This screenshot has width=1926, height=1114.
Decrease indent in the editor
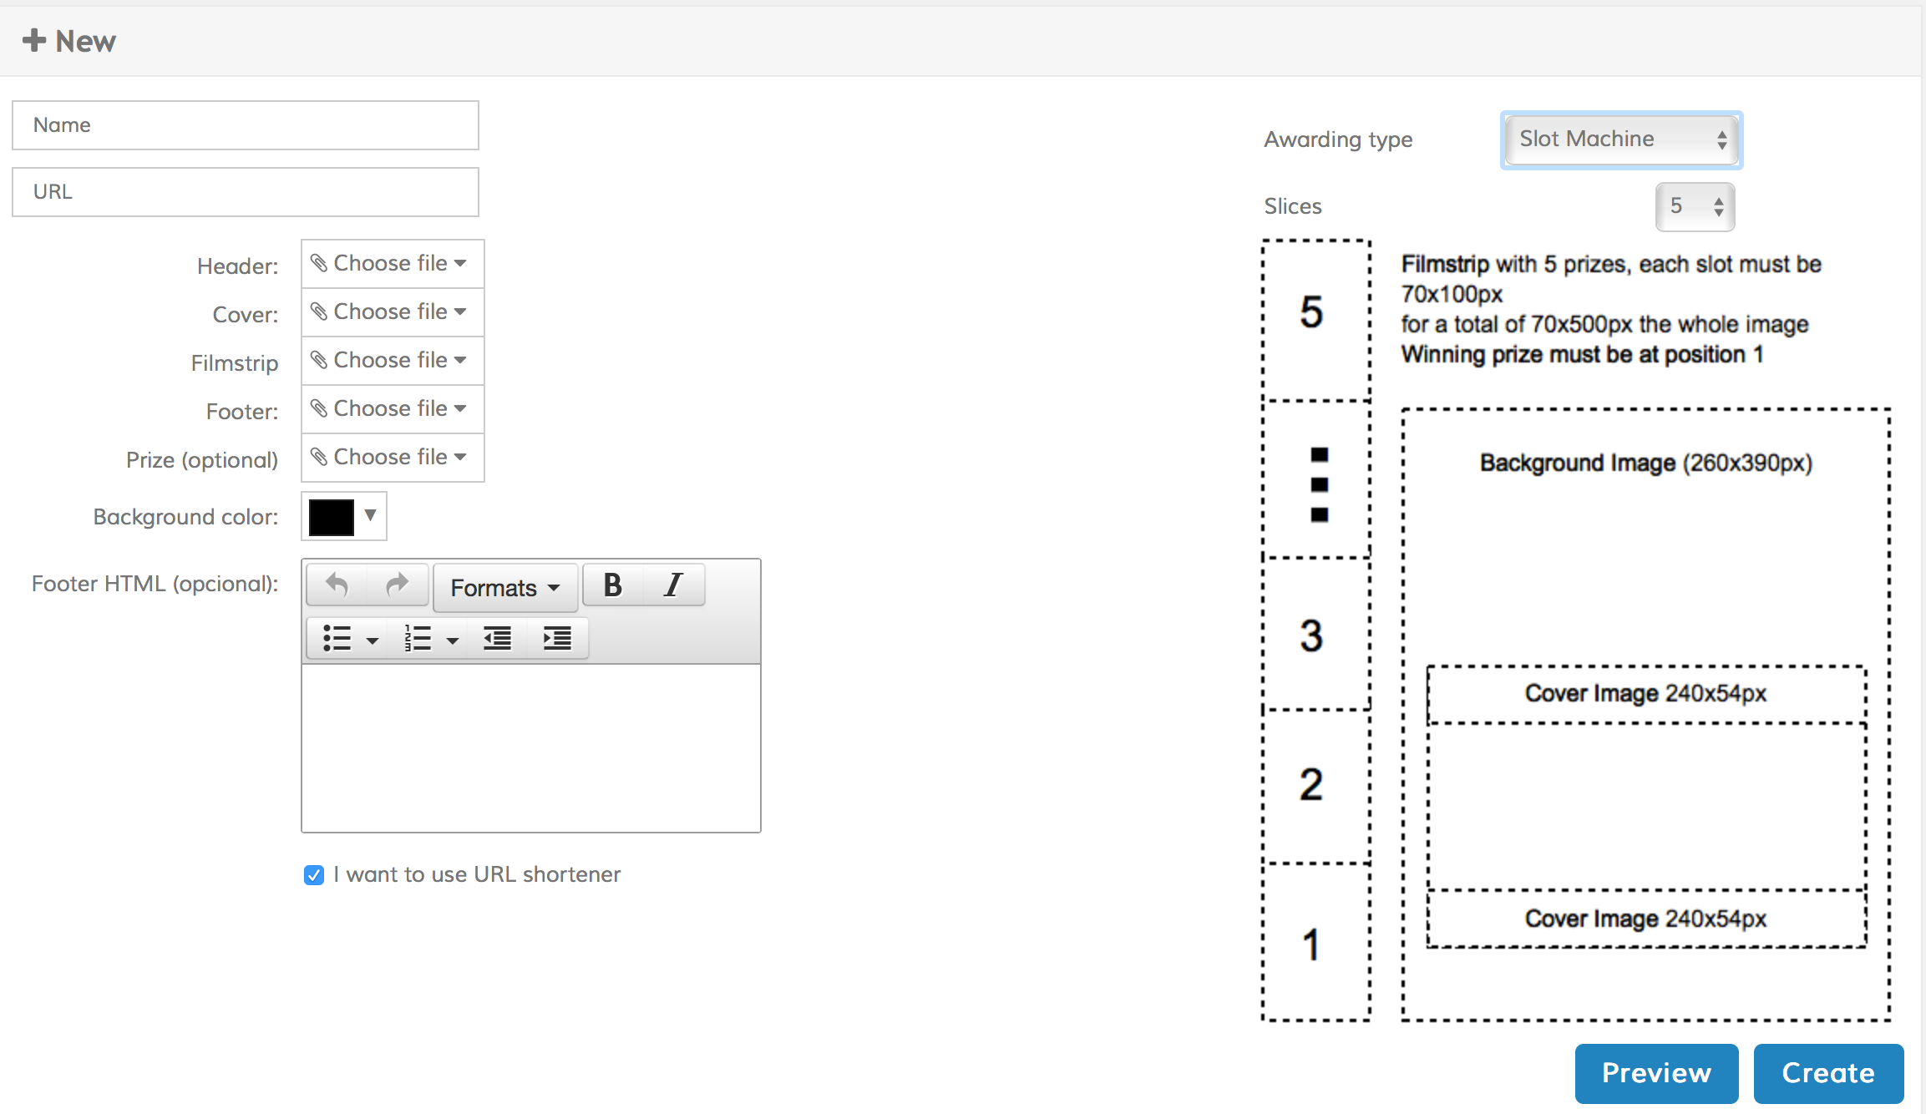(498, 639)
